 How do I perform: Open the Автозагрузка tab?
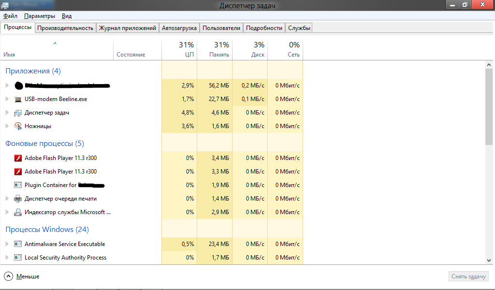[179, 28]
